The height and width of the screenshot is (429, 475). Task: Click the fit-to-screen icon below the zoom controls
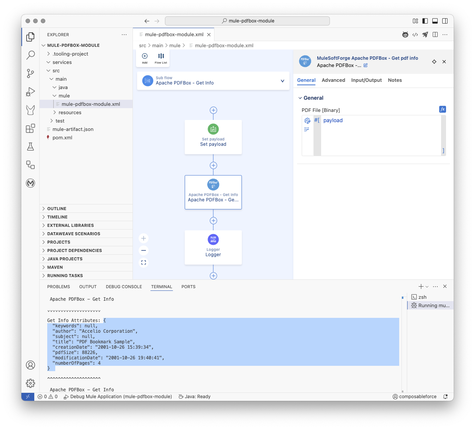(144, 262)
